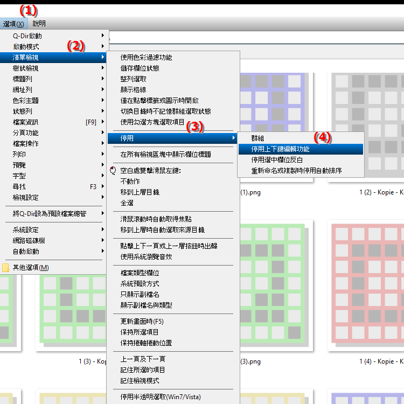Toggle 記住檢視模式 option
Viewport: 404px width, 404px height.
click(x=173, y=381)
